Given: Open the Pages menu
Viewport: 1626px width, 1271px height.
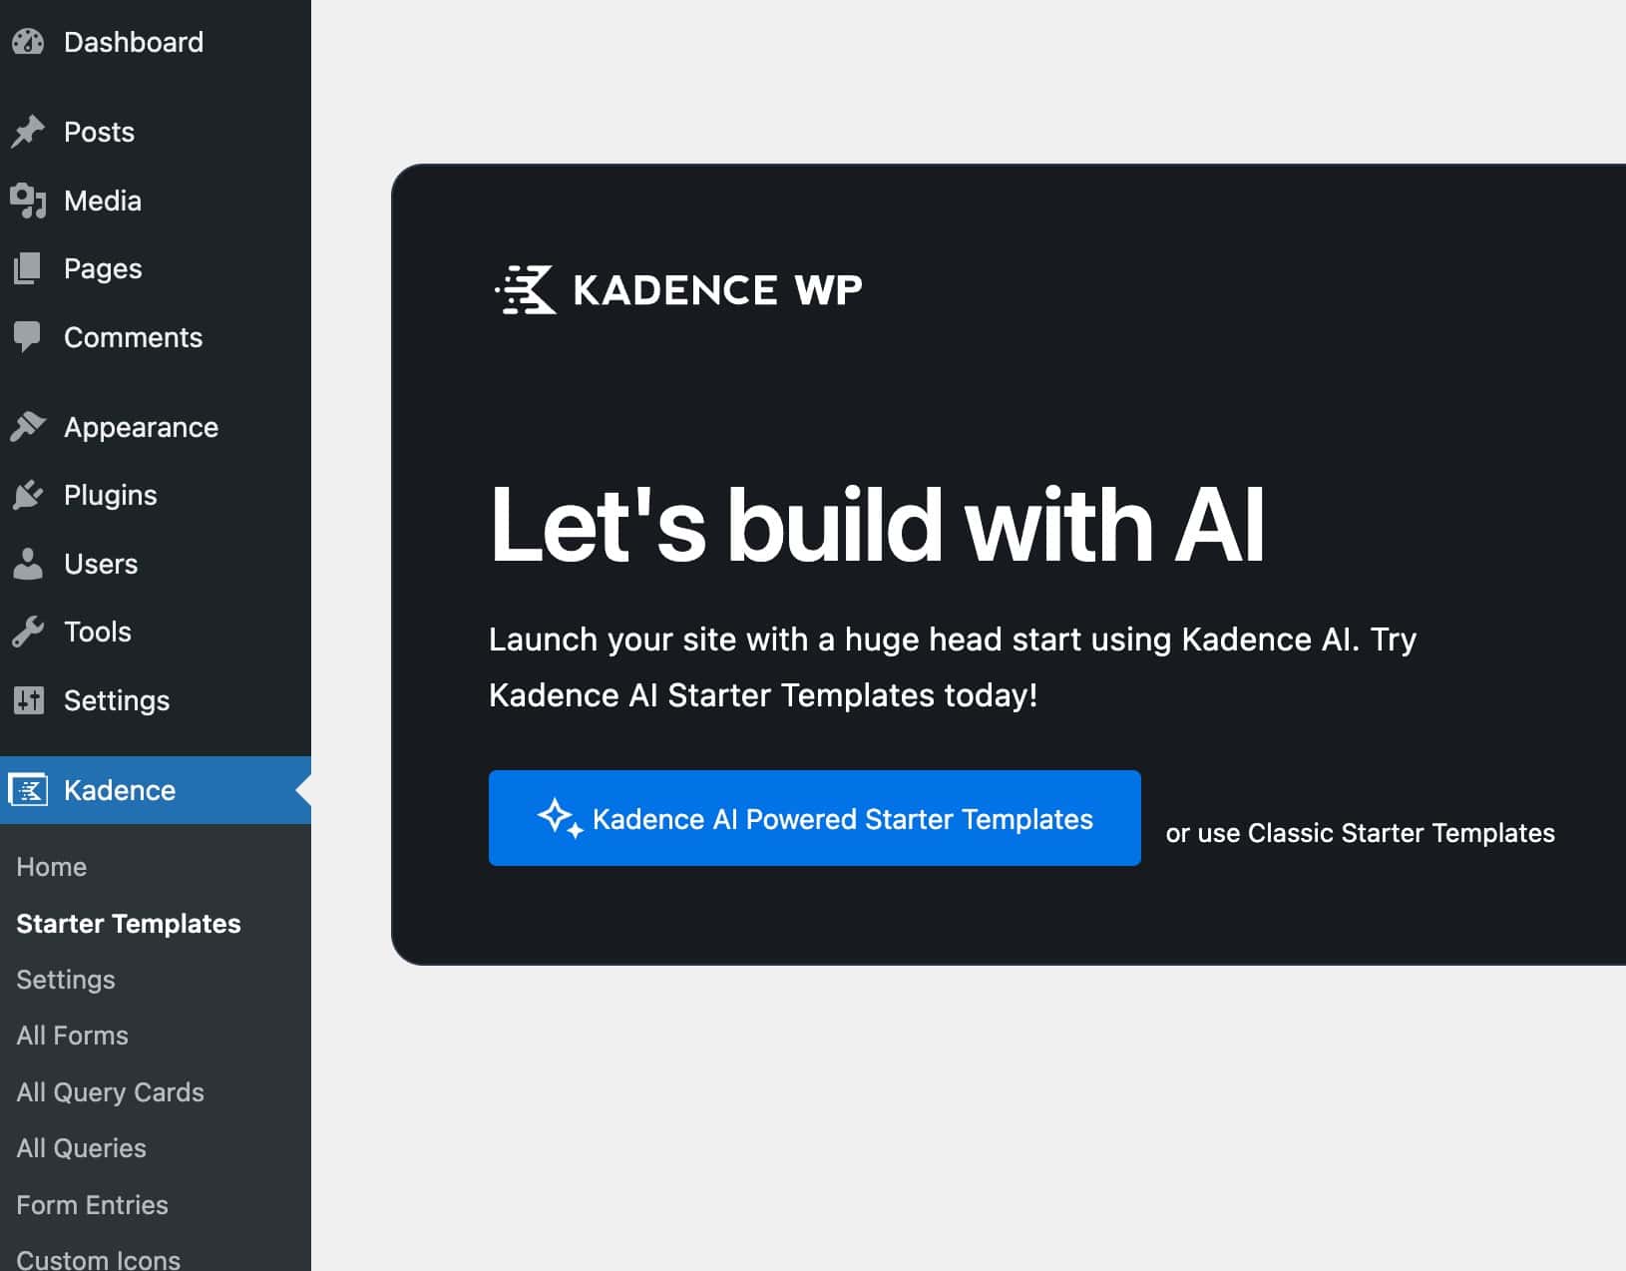Looking at the screenshot, I should (x=156, y=268).
